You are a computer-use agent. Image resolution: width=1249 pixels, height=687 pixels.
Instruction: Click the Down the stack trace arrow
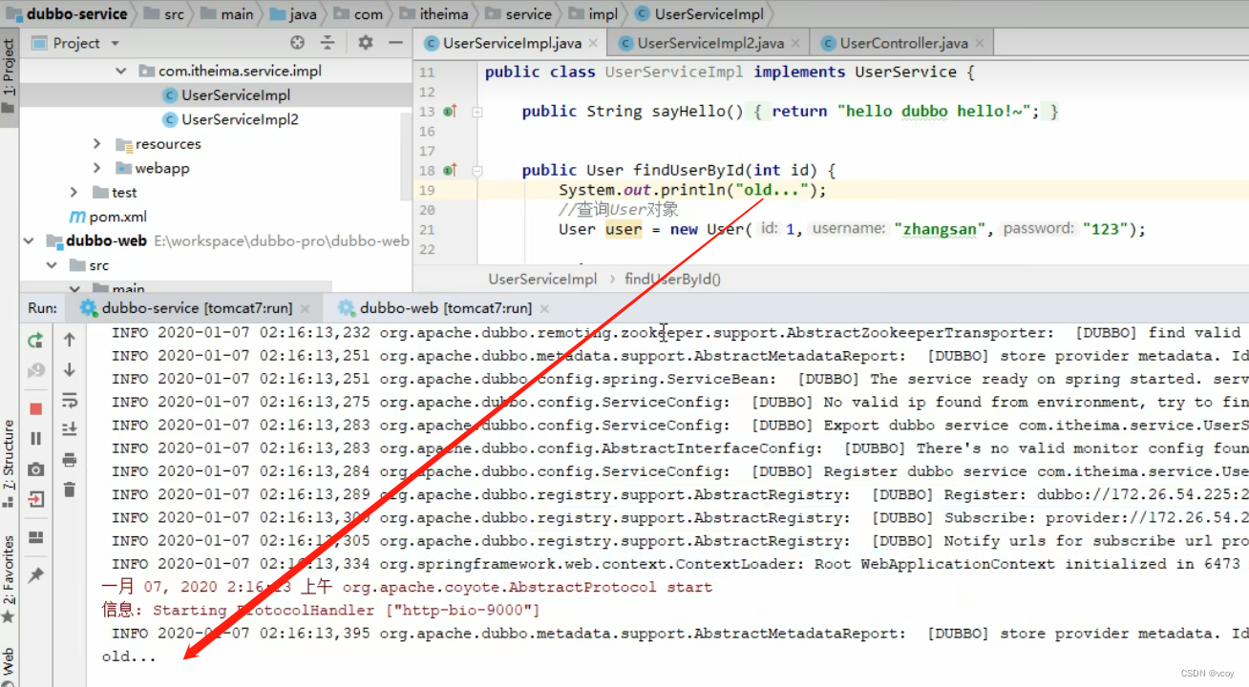point(69,369)
